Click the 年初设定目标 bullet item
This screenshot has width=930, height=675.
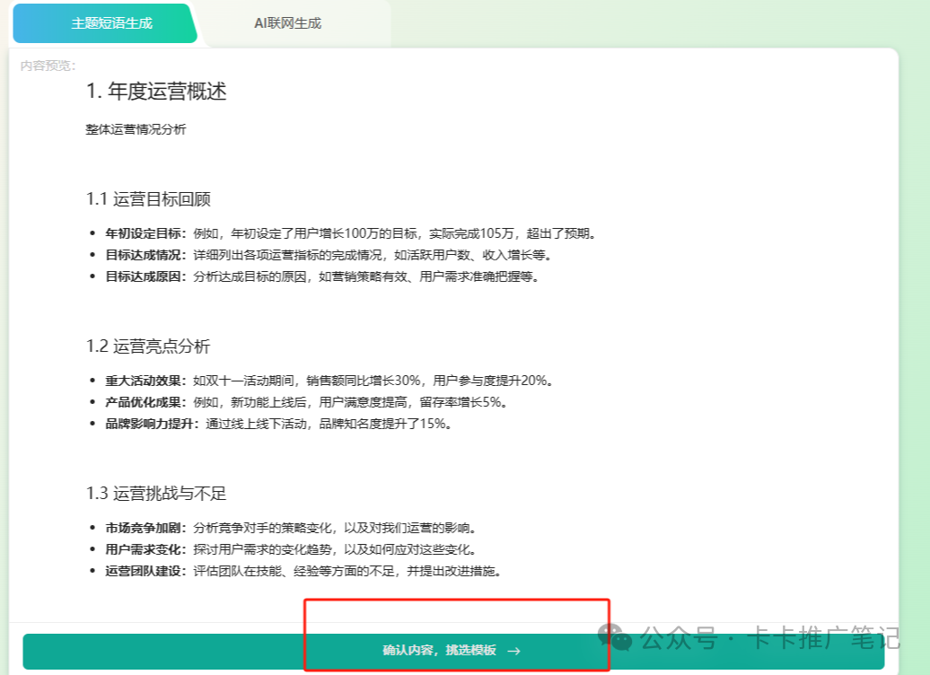(x=350, y=233)
